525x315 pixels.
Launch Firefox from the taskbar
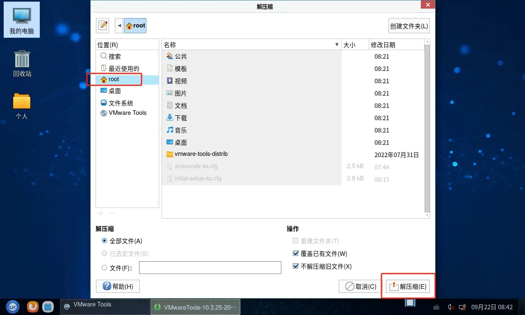(33, 306)
